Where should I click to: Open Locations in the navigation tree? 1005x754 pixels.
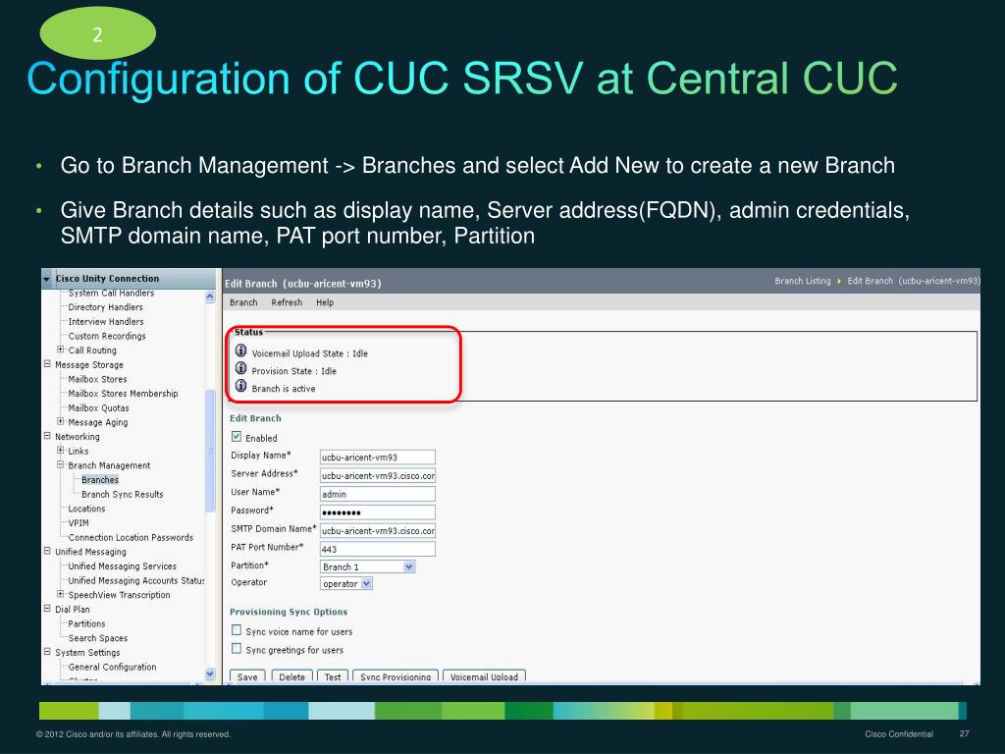point(86,509)
